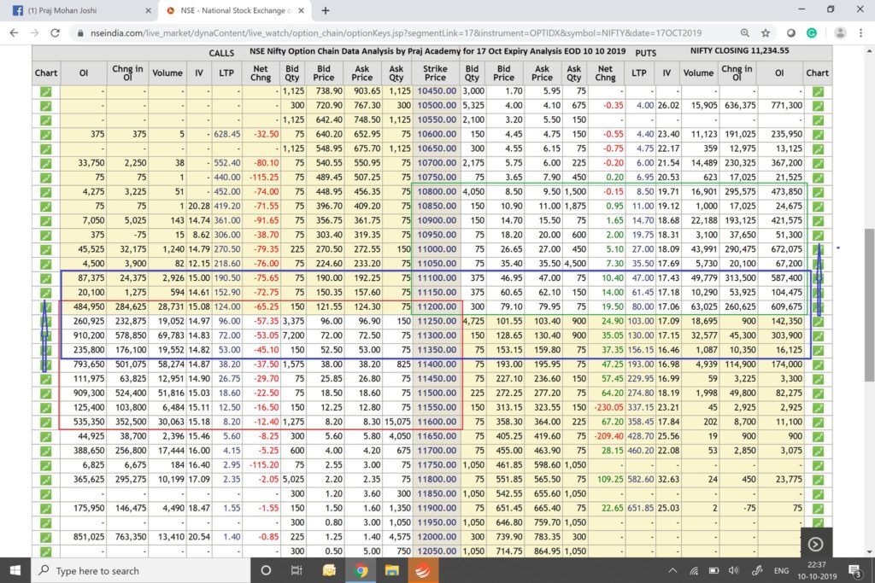Open puts chart icon for 11800.00 strike row
Viewport: 875px width, 583px height.
pos(818,480)
